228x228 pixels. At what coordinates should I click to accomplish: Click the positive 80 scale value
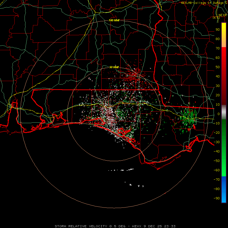218,39
